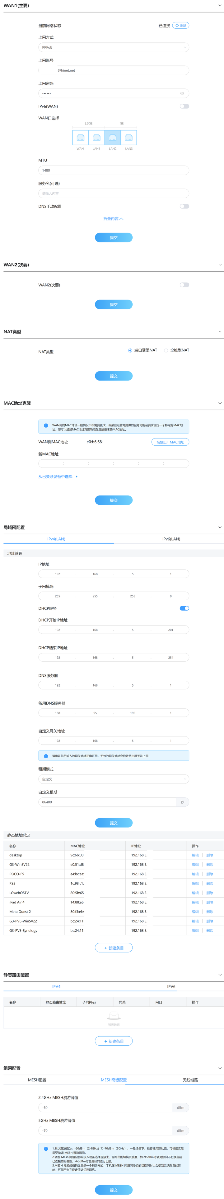
Task: Collapse the NAT类型 section
Action: 220,332
